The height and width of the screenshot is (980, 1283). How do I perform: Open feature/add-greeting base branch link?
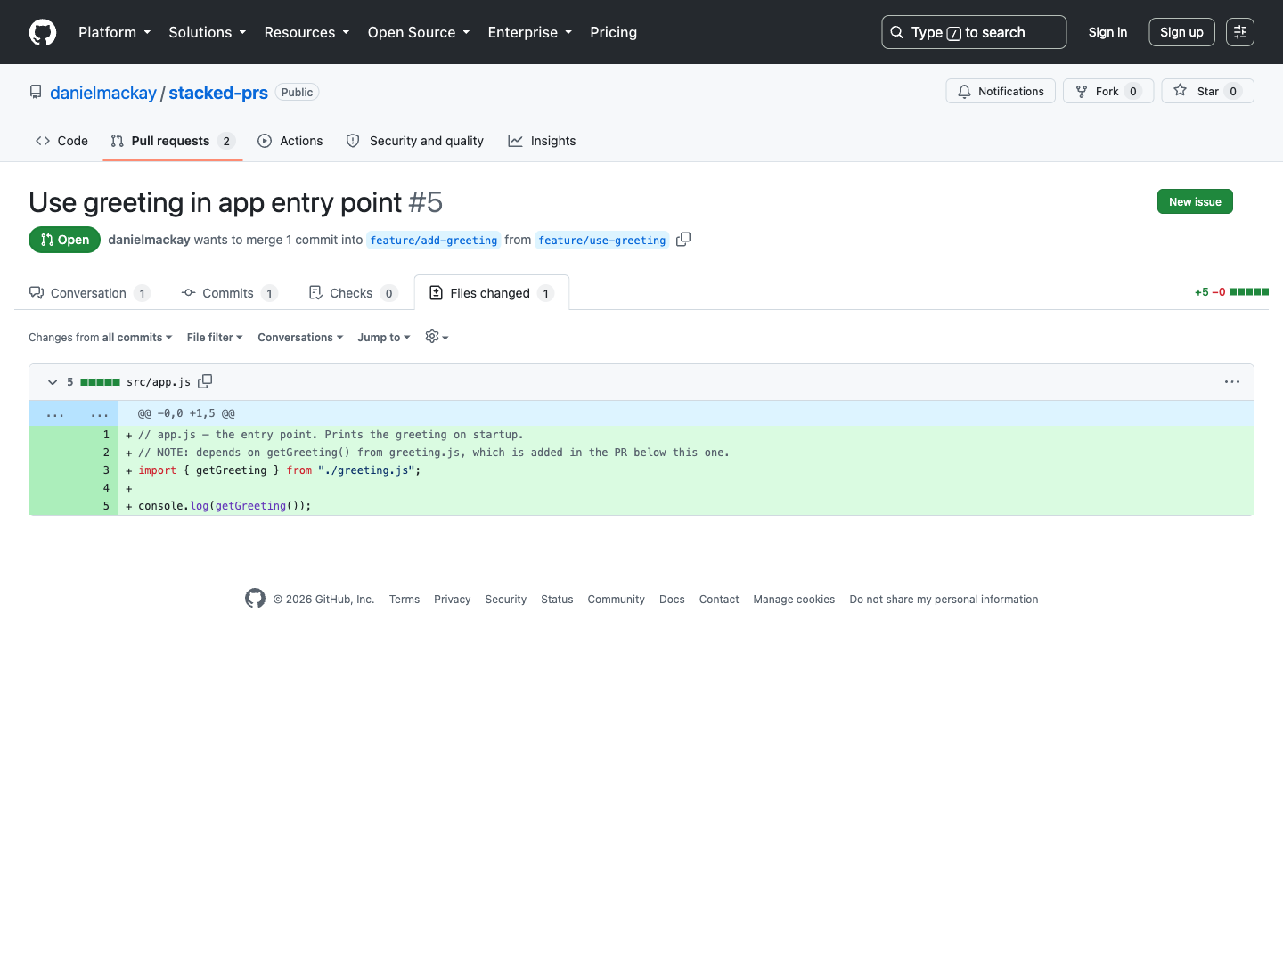[x=434, y=241]
